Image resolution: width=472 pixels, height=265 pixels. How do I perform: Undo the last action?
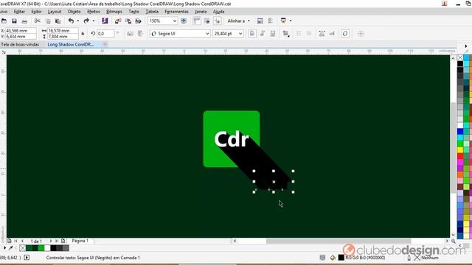coord(71,21)
